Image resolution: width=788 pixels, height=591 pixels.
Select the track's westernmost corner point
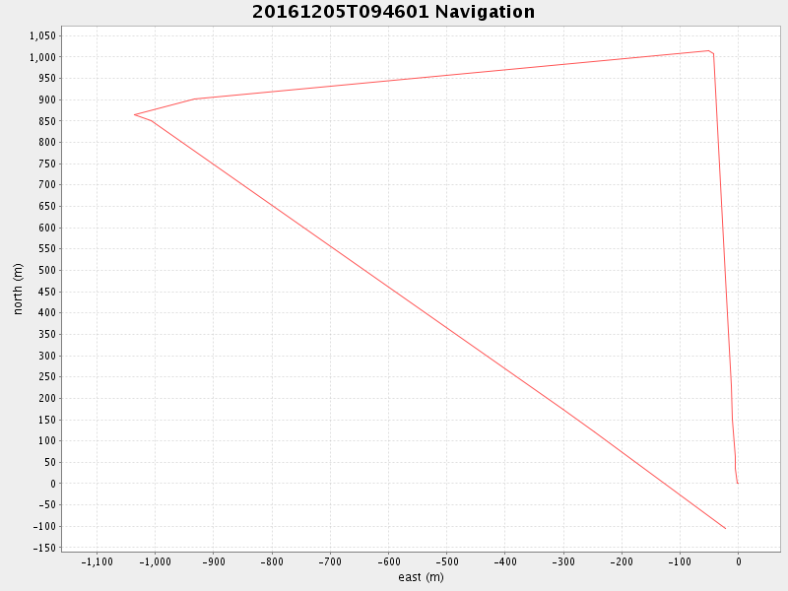[x=135, y=114]
